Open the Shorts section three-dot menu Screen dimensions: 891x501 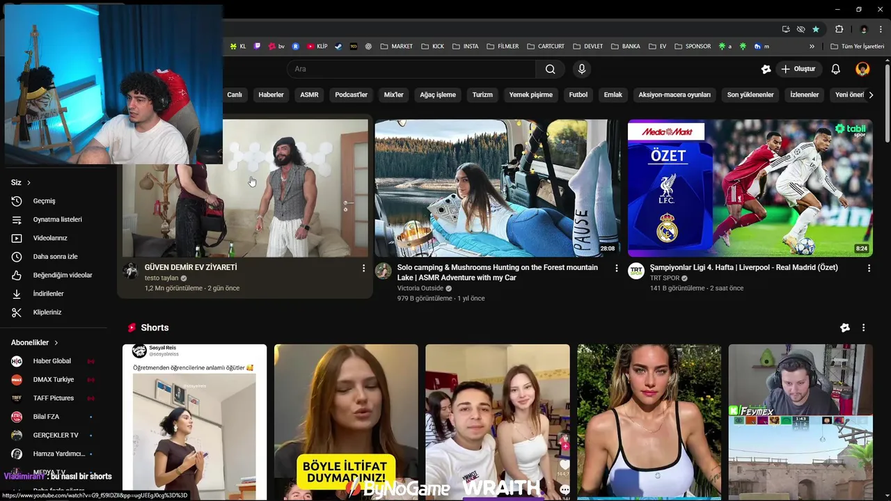tap(863, 328)
